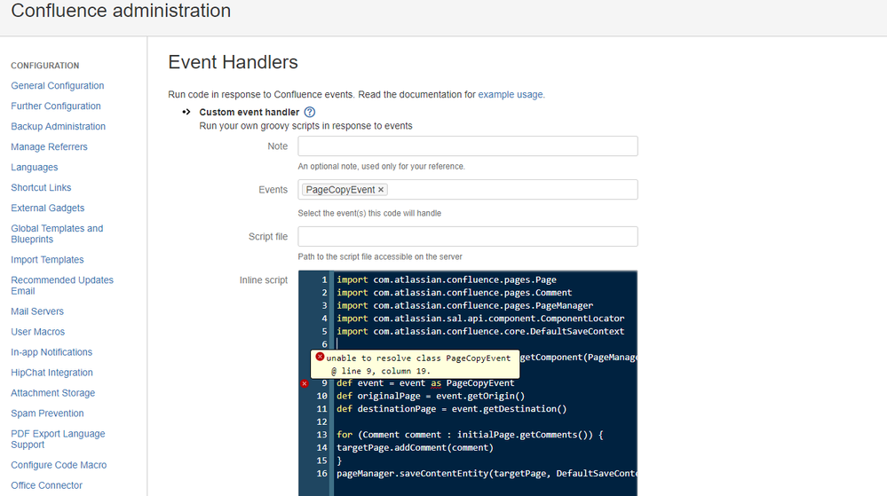
Task: Focus the Events selection field
Action: tap(468, 190)
